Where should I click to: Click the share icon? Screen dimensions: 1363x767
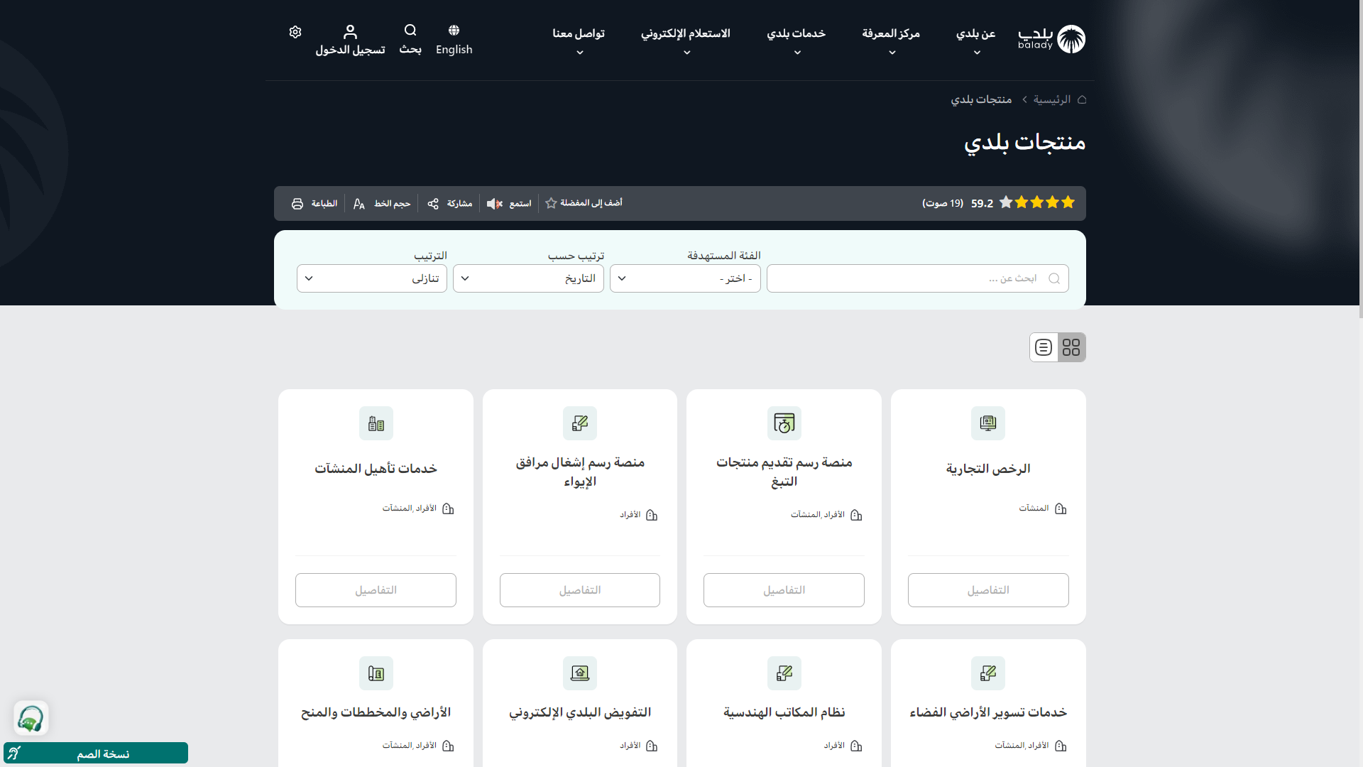point(433,204)
